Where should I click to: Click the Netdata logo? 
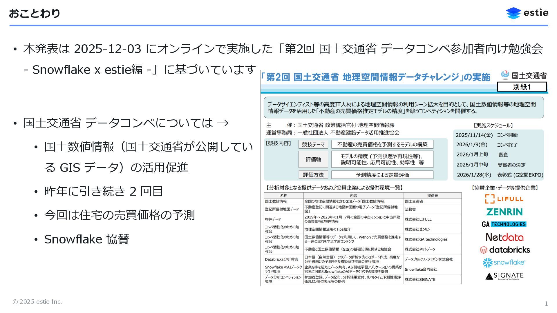pos(504,237)
